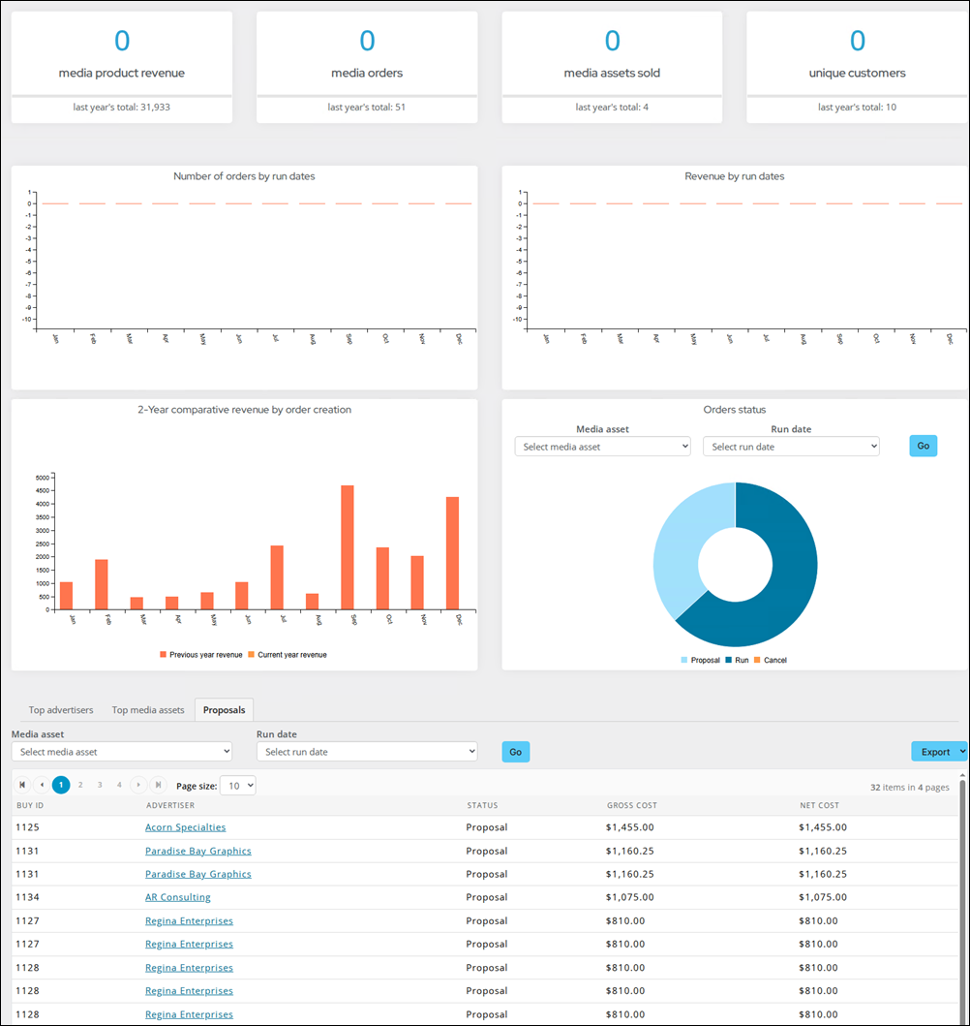Image resolution: width=970 pixels, height=1026 pixels.
Task: Select page 4 in the pager
Action: (119, 785)
